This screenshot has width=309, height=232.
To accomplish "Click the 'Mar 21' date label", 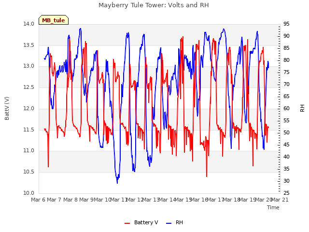I will point(280,200).
